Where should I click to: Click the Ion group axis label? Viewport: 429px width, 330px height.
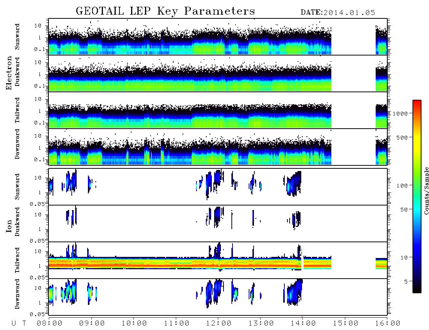tap(9, 226)
